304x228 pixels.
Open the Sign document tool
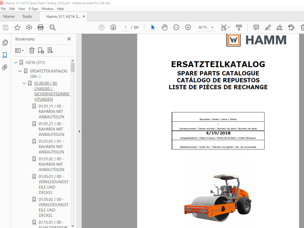pos(280,28)
